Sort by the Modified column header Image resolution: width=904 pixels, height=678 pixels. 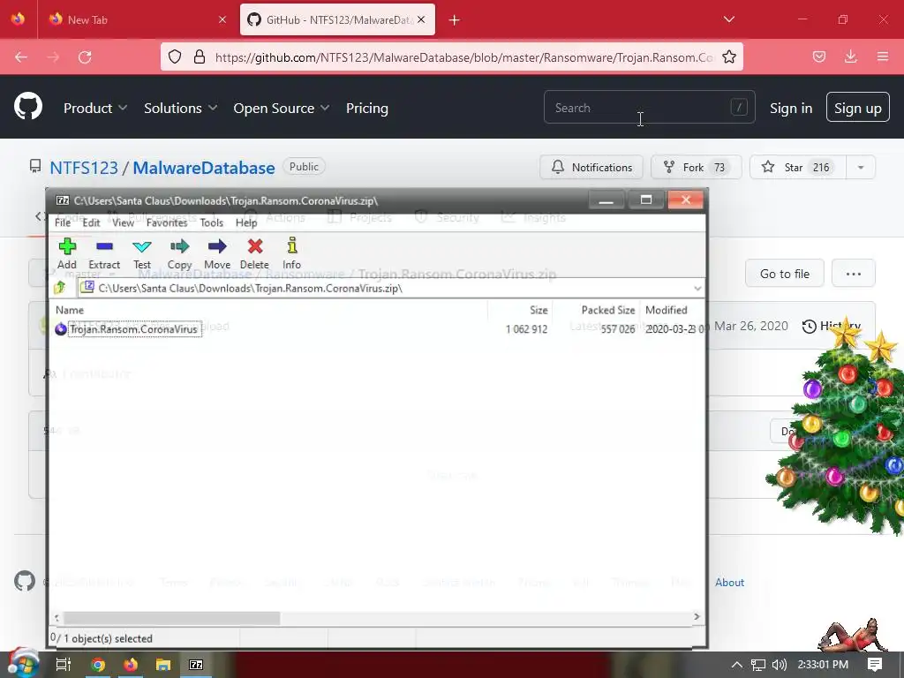click(666, 310)
